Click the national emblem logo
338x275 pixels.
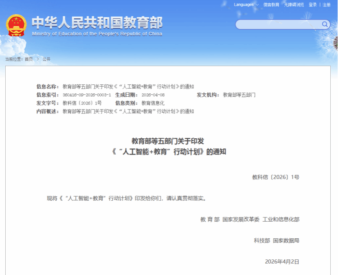[16, 26]
